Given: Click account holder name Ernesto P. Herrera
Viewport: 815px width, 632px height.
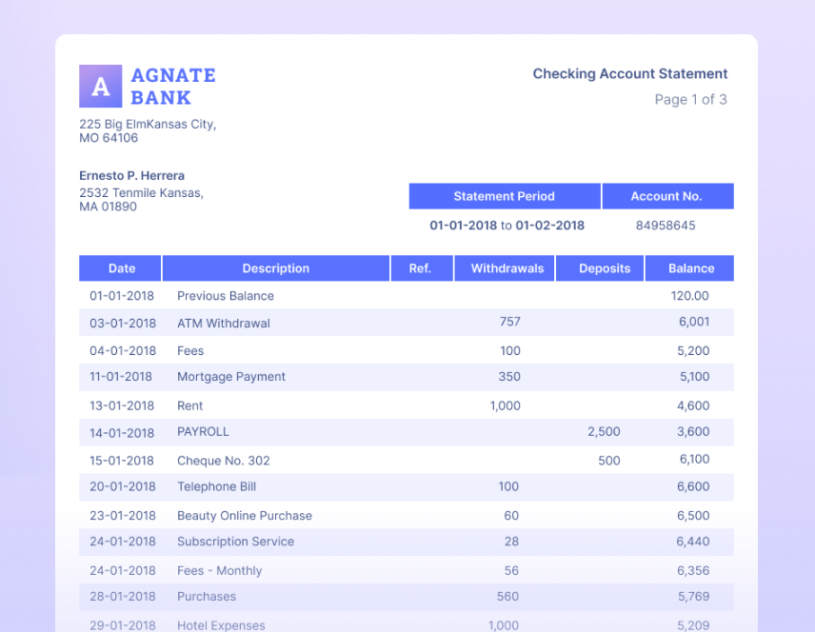Looking at the screenshot, I should pos(131,176).
